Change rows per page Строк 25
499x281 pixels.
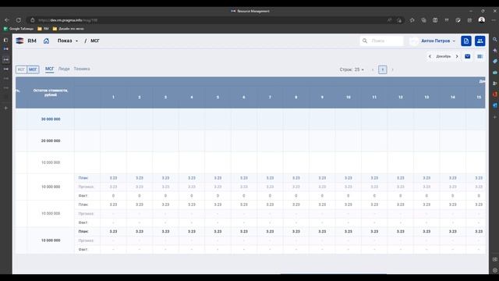point(352,69)
